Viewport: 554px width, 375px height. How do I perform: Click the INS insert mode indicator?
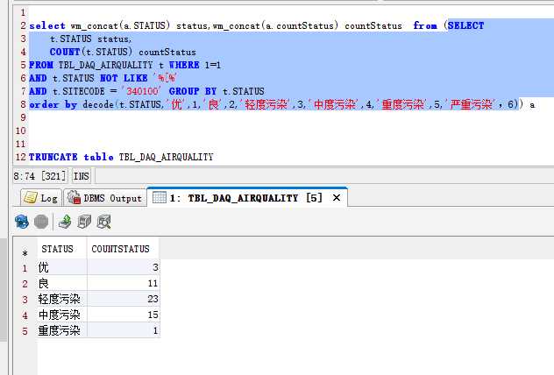[x=81, y=176]
